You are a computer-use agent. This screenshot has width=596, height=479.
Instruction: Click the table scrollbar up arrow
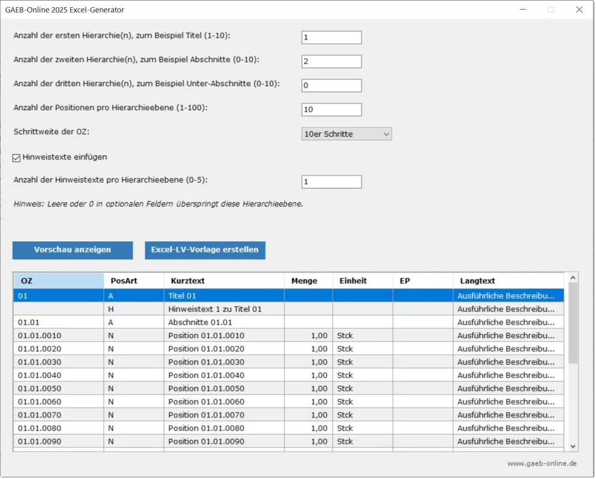[573, 278]
